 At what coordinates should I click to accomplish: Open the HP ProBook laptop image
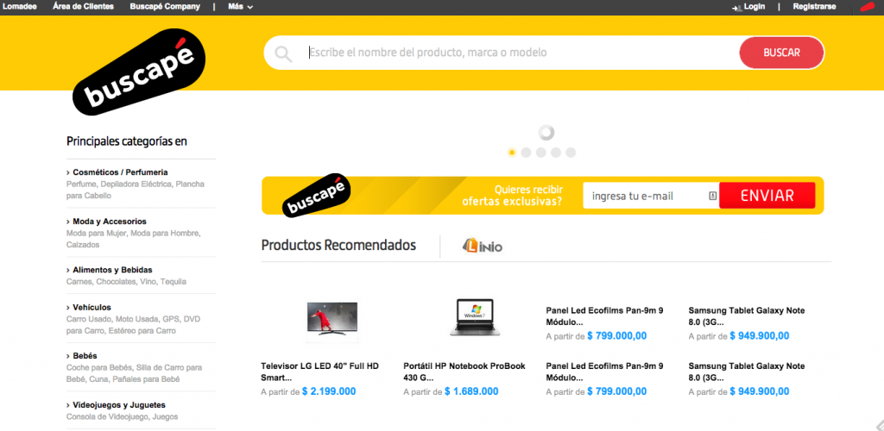coord(475,317)
